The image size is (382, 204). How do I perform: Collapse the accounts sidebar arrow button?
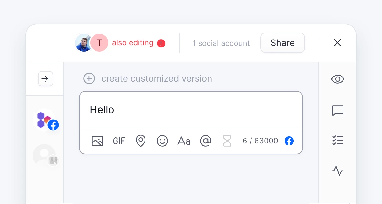(46, 79)
